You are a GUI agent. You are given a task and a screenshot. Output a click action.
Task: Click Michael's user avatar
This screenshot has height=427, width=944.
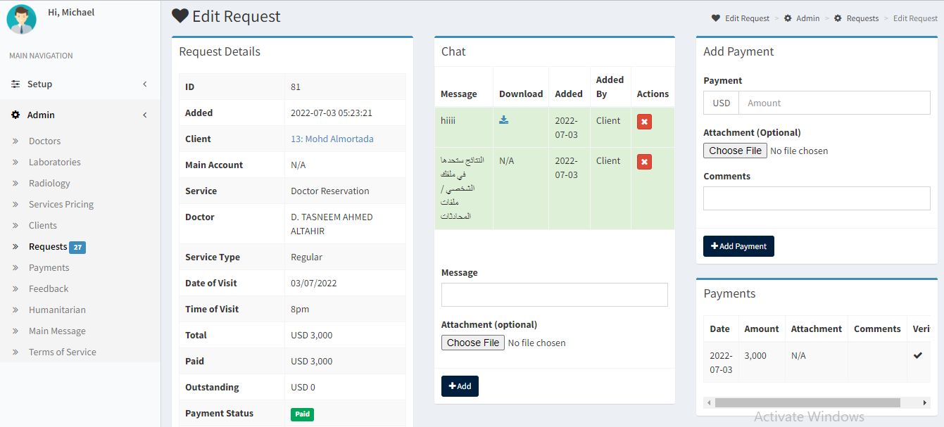[x=21, y=19]
